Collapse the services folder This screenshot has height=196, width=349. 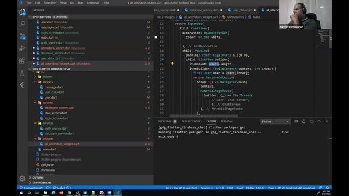(35, 123)
